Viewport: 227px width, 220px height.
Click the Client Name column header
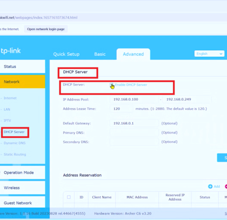[x=102, y=197]
